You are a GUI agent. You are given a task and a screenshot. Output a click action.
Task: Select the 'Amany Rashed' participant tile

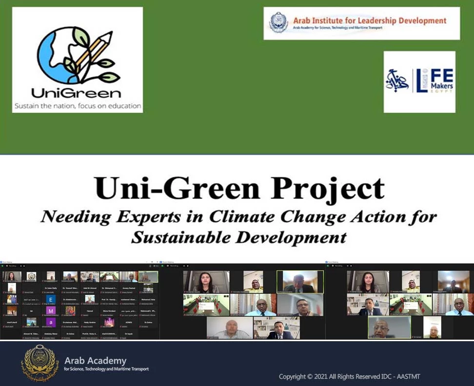point(129,289)
